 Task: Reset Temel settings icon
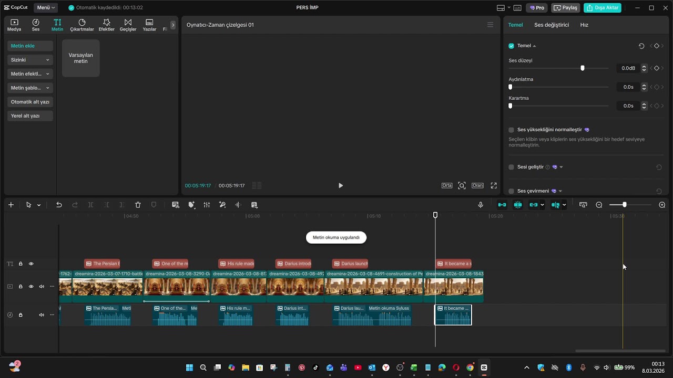(641, 46)
